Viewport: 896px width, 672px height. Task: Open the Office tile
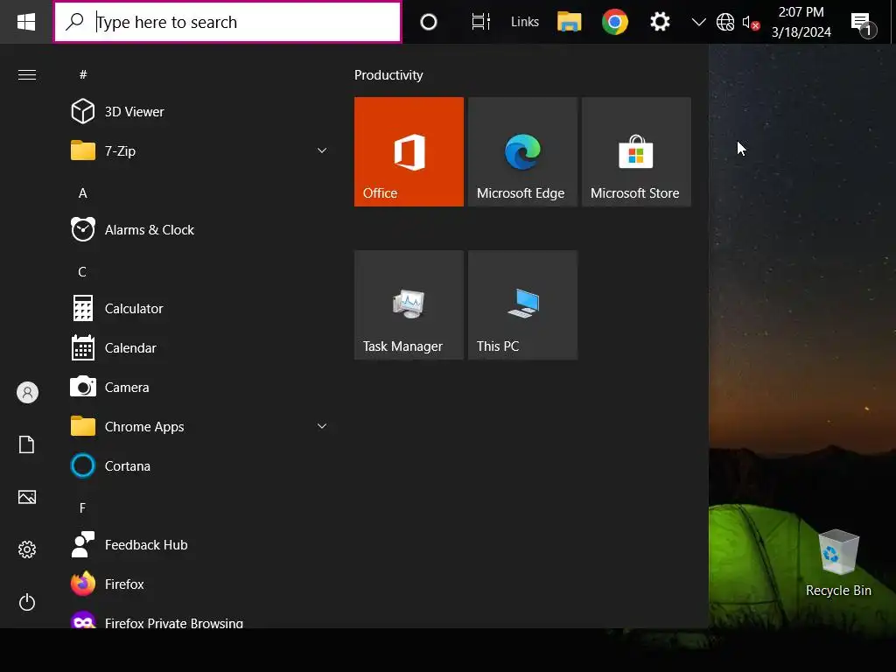click(409, 152)
